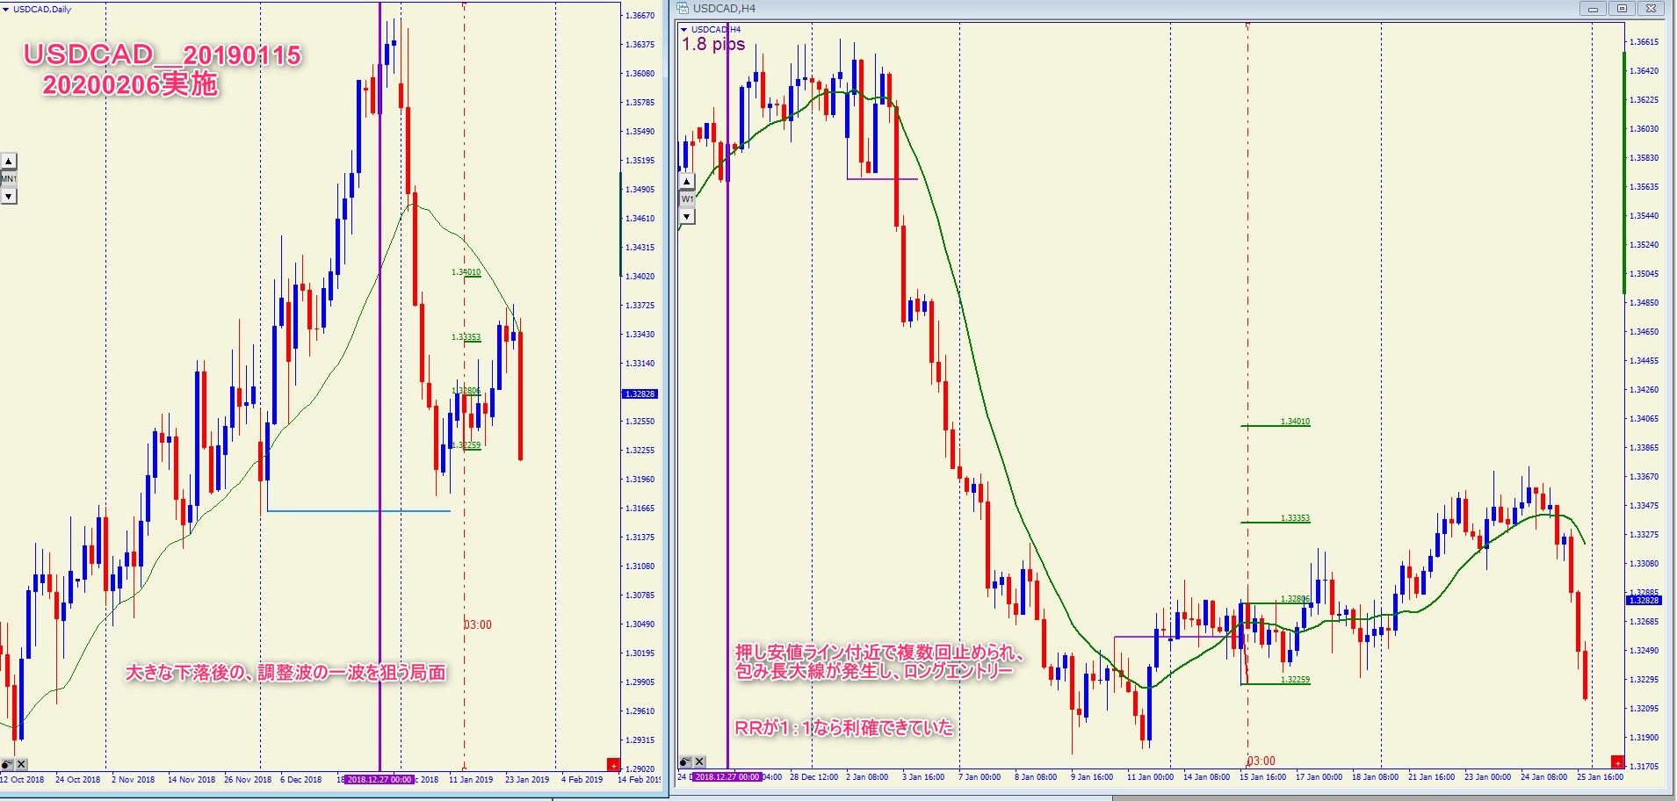This screenshot has height=801, width=1677.
Task: Select the blue horizontal support line on Daily chart
Action: click(358, 510)
